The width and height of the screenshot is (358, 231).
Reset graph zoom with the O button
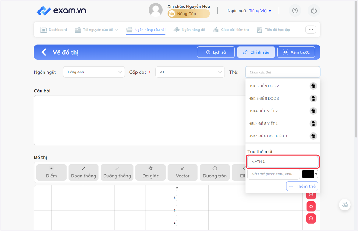[x=311, y=207]
